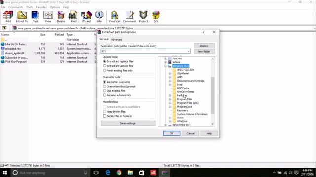Select Skip existing files option

[x=104, y=91]
